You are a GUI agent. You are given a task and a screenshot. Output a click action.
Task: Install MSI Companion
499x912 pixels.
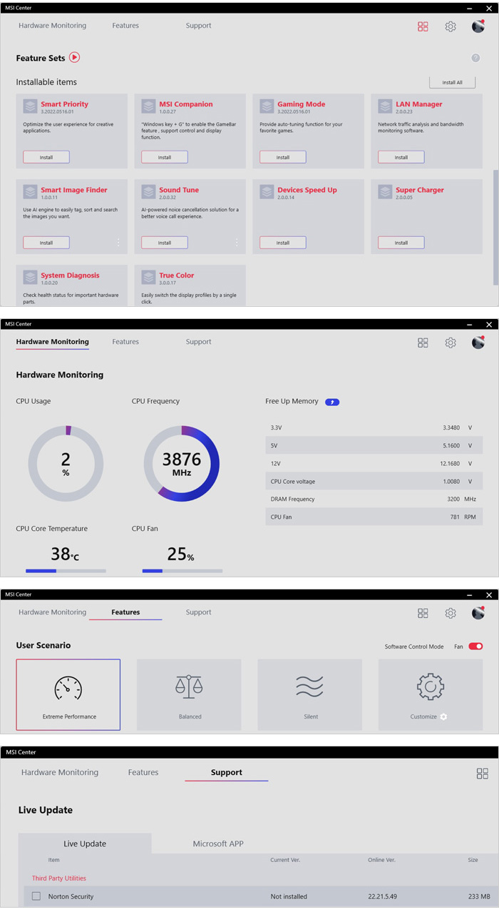click(165, 157)
